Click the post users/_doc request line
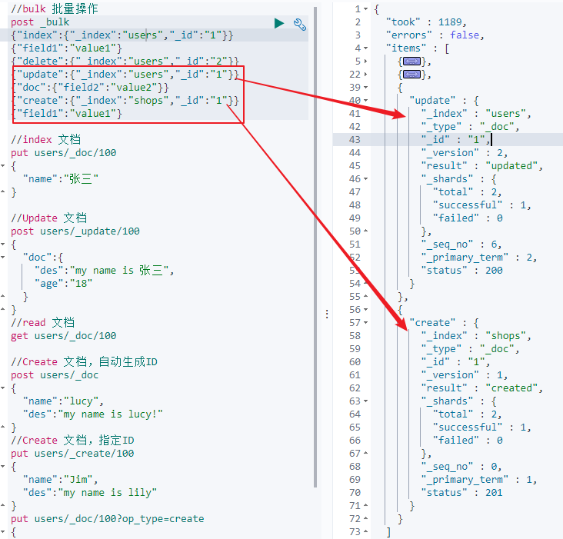Screen dimensions: 563x539 55,375
